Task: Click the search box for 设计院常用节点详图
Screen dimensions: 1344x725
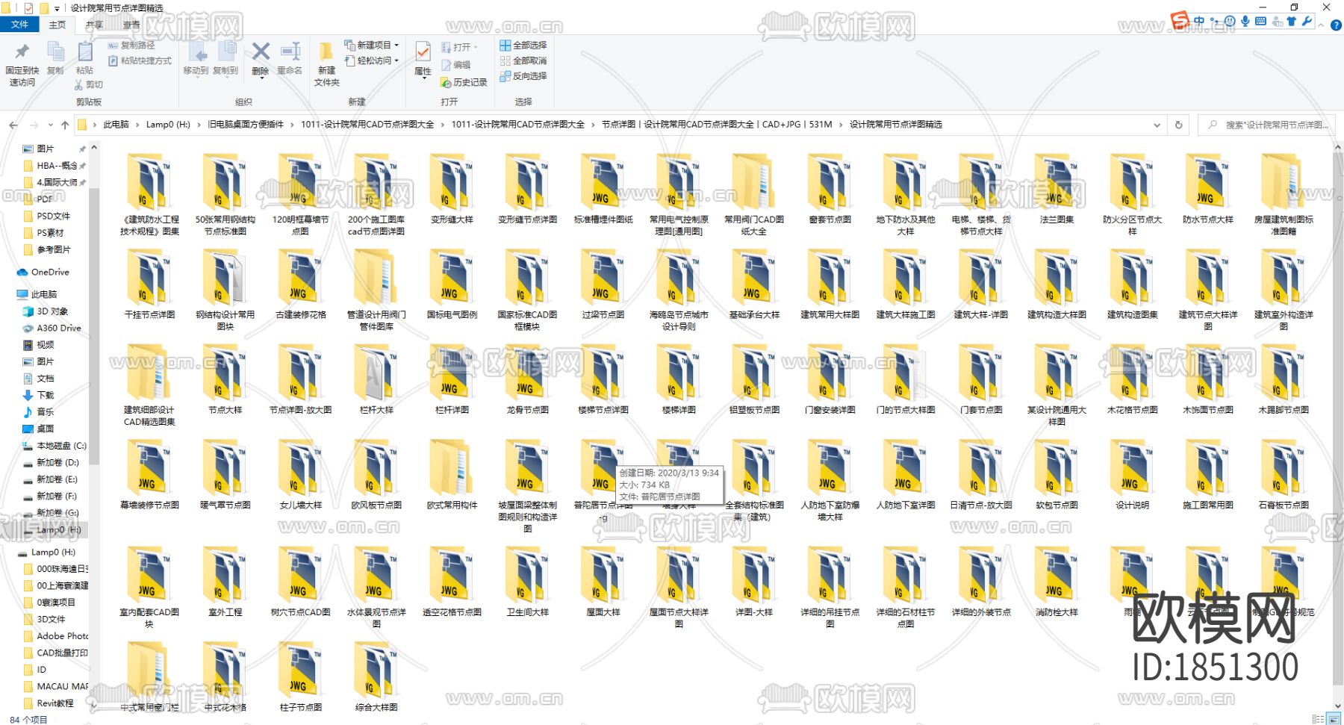Action: coord(1266,125)
